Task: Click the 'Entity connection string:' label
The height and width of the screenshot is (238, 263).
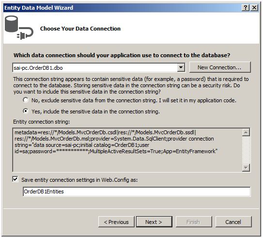Action: (x=42, y=122)
